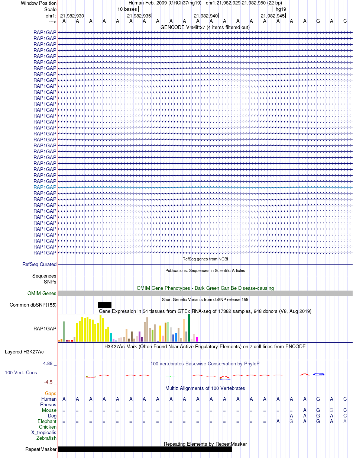
Task: Click the OMIM Genes track label
Action: [42, 294]
